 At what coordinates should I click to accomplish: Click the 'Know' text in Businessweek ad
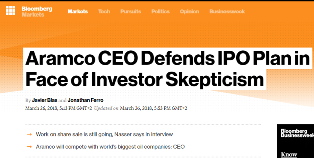289,154
